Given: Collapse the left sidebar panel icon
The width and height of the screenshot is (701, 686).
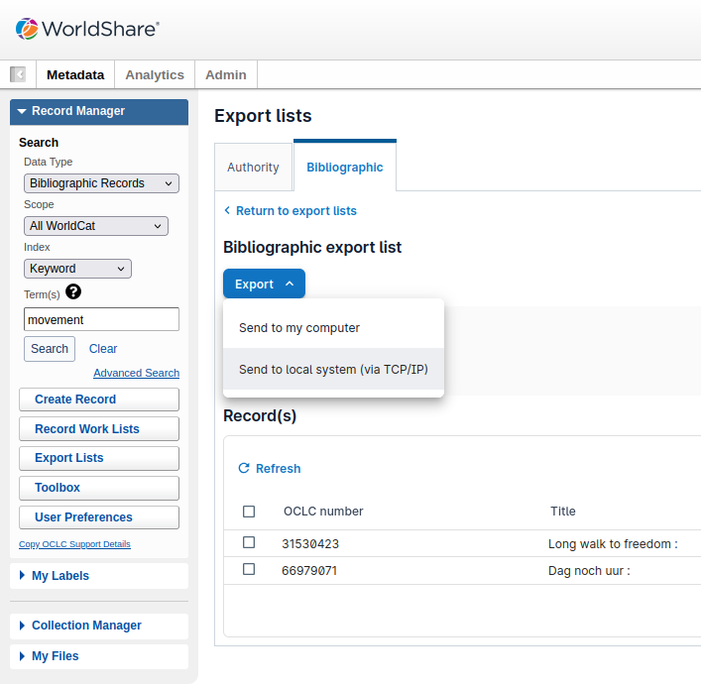Looking at the screenshot, I should click(x=18, y=74).
